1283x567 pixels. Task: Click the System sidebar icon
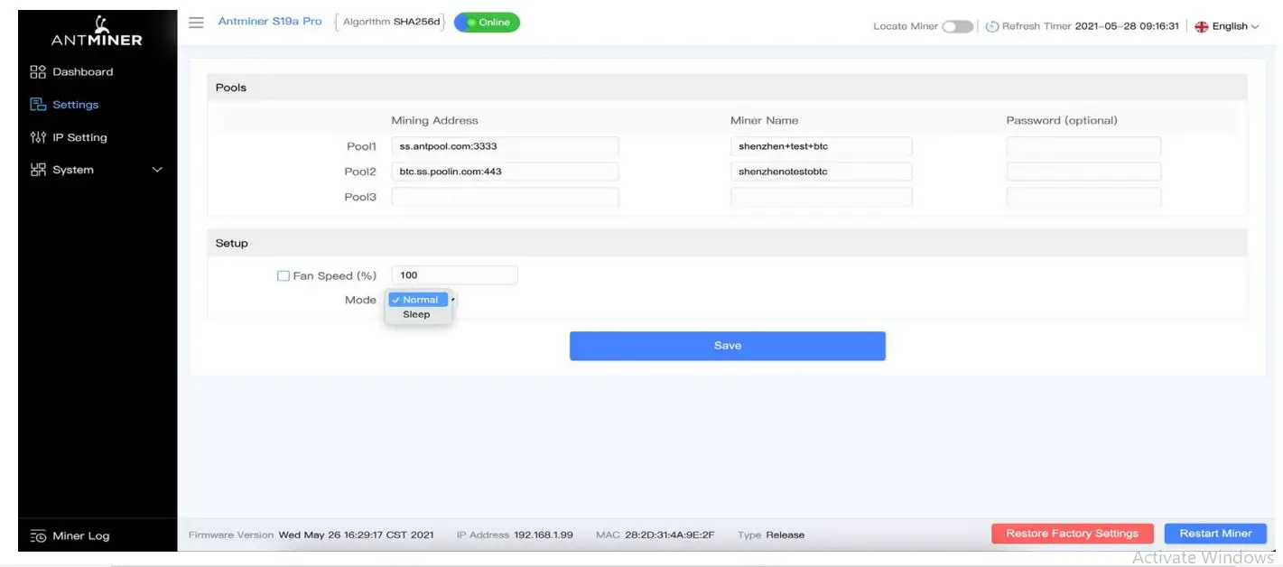(38, 169)
